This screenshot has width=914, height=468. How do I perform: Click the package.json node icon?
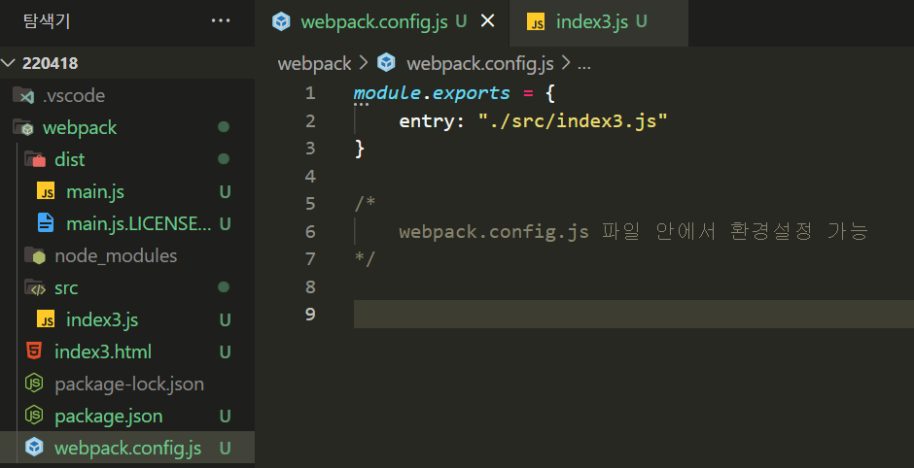(x=34, y=416)
